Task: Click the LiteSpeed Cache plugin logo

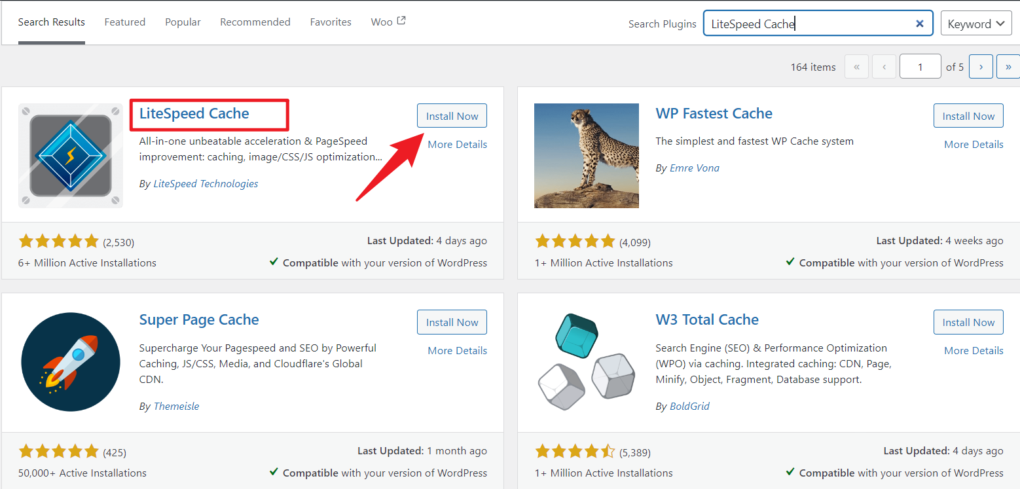Action: point(70,155)
